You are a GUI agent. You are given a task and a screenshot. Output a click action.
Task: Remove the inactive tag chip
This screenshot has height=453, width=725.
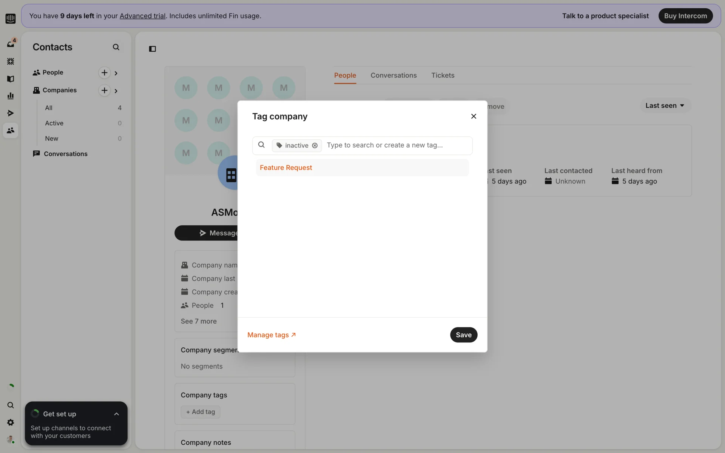[315, 145]
